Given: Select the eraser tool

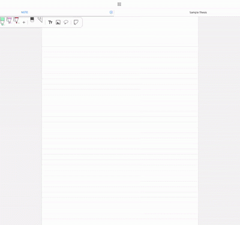Looking at the screenshot, I should [x=32, y=20].
